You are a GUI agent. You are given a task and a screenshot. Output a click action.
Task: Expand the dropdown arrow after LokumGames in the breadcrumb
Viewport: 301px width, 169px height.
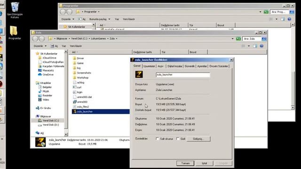point(108,38)
